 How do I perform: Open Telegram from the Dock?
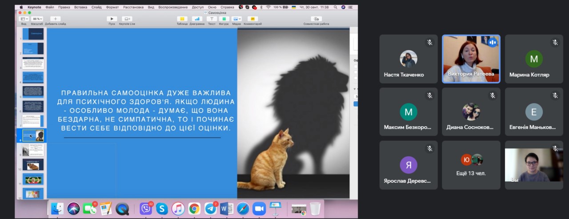[x=210, y=208]
